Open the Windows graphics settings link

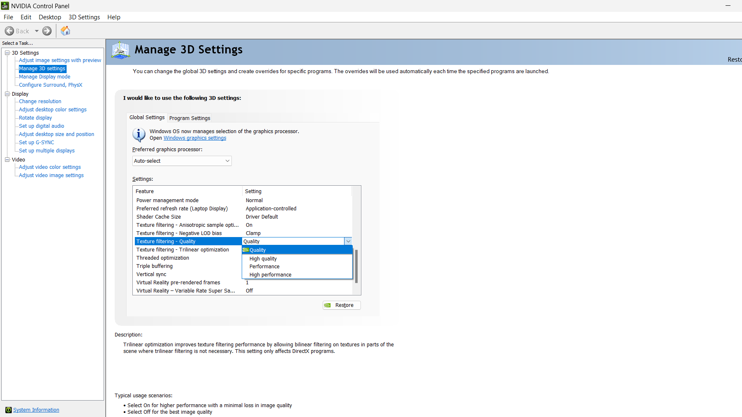(x=195, y=138)
